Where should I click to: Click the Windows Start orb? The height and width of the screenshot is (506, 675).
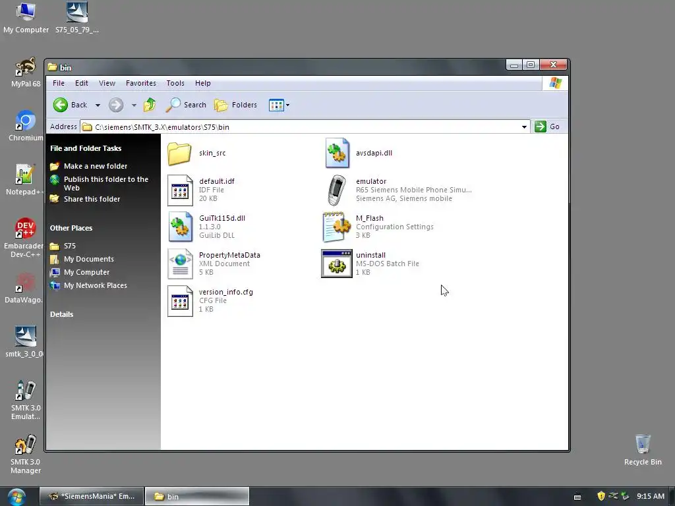(16, 497)
